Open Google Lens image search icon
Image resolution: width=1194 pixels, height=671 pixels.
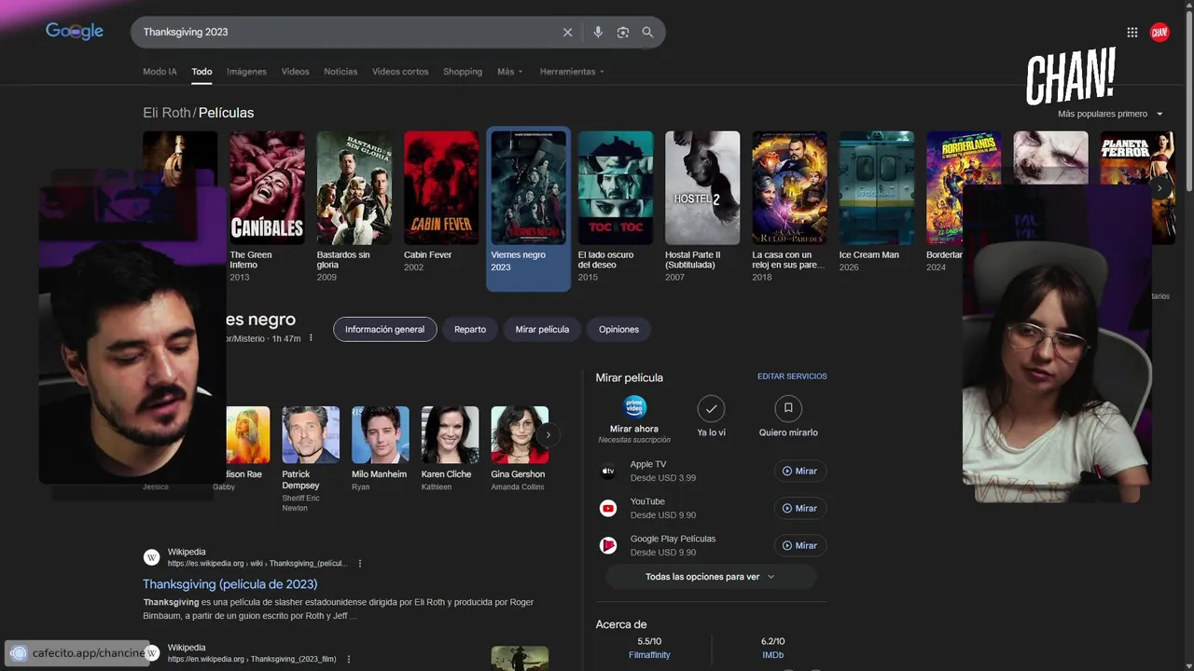click(622, 33)
